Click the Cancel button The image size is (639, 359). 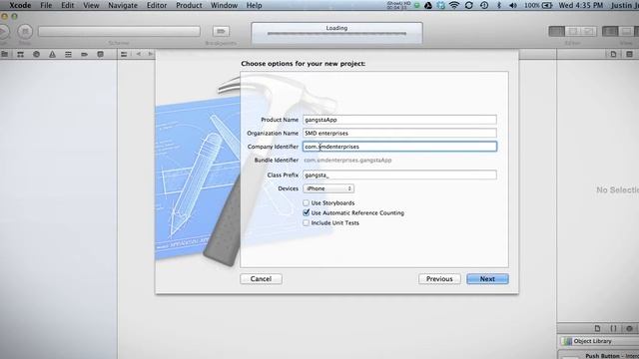tap(261, 279)
